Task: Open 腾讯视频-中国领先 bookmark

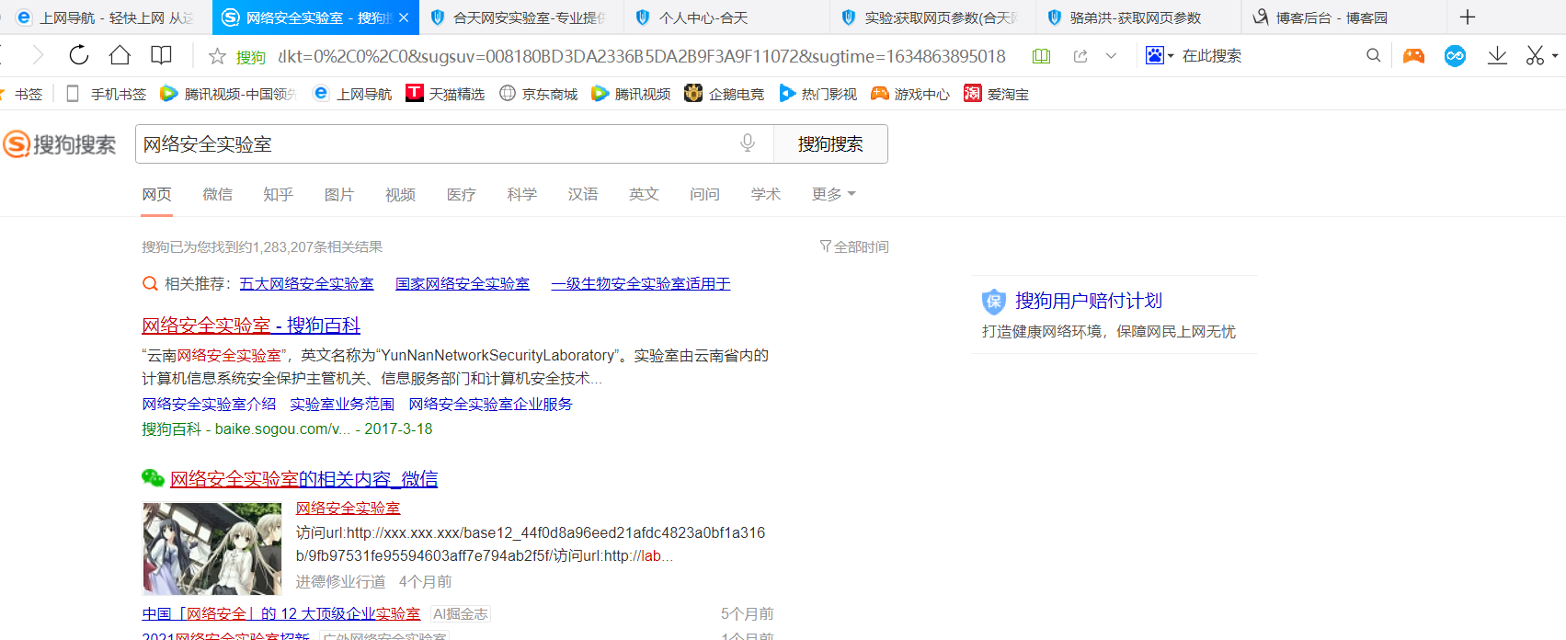Action: point(228,94)
